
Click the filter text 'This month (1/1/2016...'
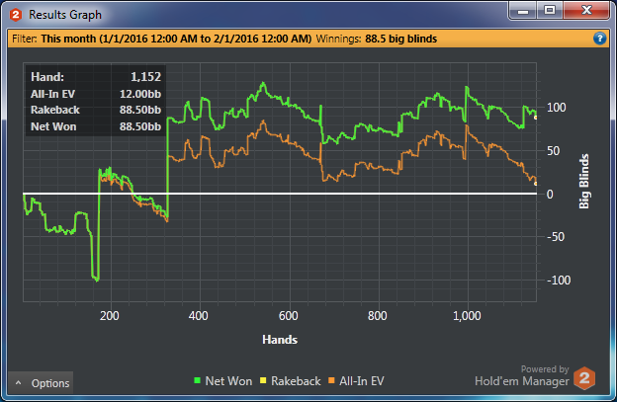click(x=176, y=39)
